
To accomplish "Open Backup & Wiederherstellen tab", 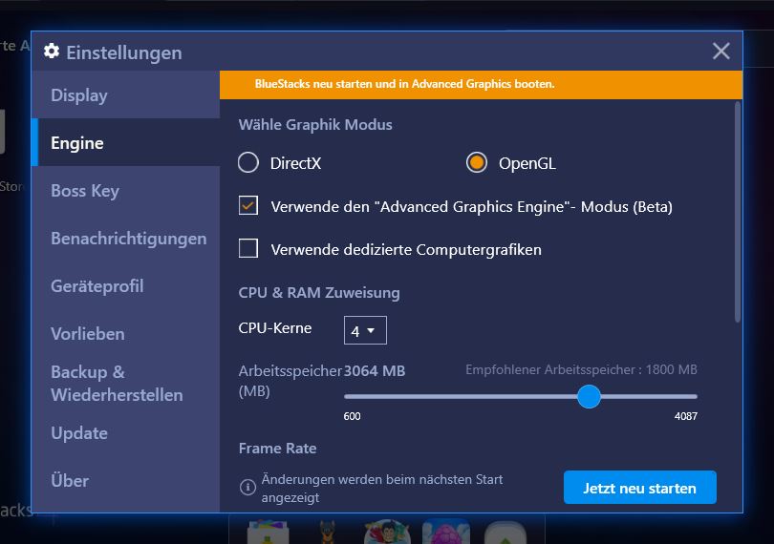I will coord(126,384).
